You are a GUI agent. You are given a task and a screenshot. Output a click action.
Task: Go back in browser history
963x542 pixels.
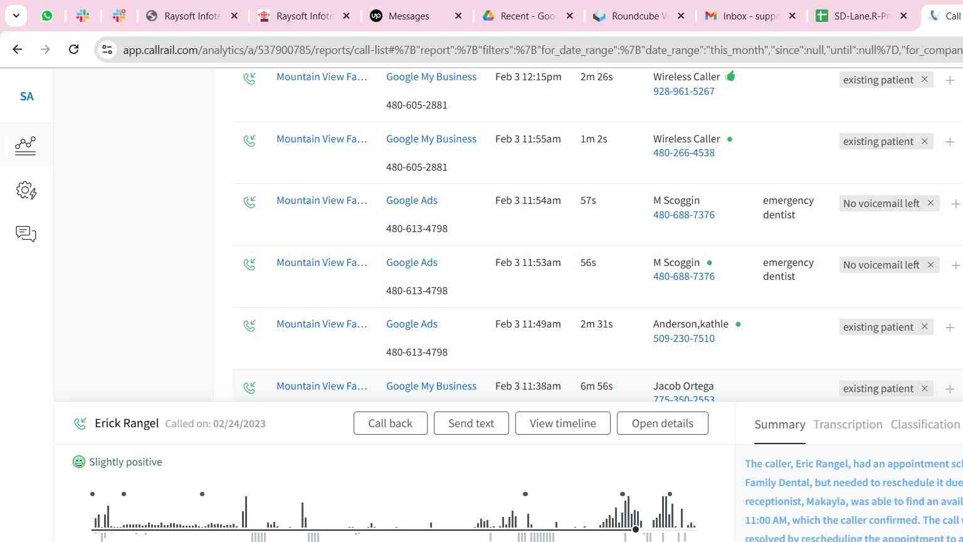point(18,49)
